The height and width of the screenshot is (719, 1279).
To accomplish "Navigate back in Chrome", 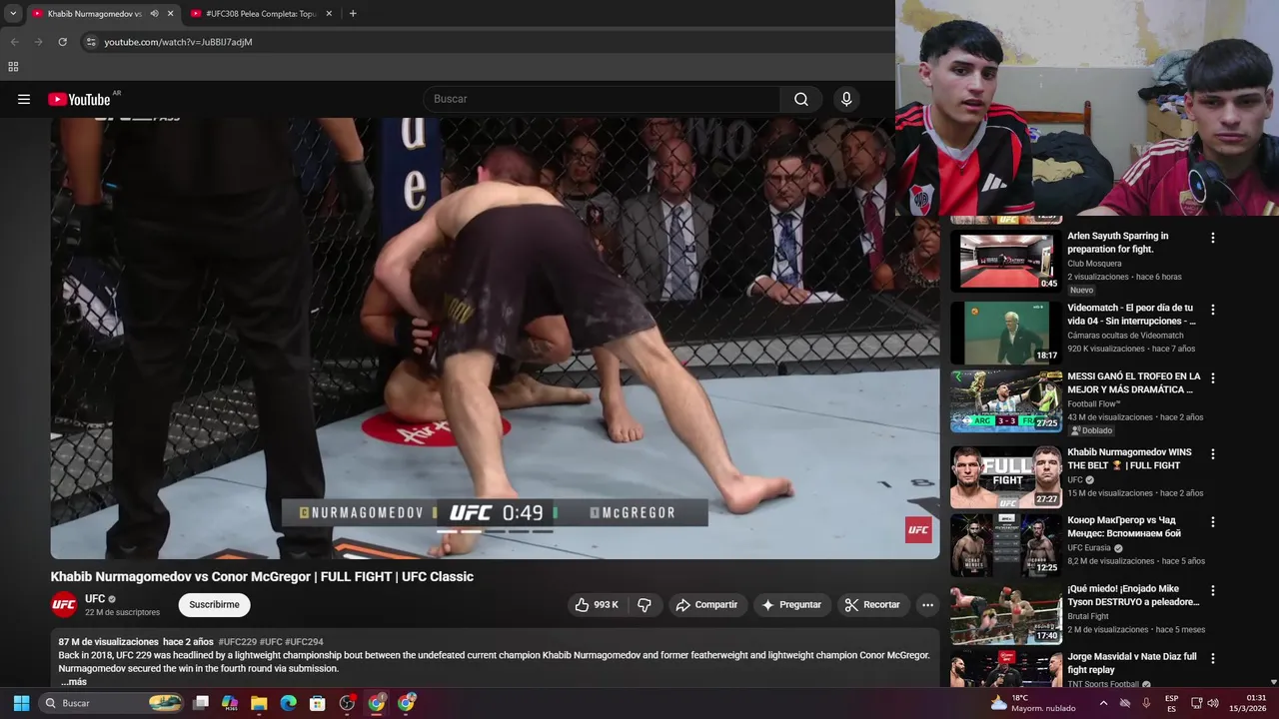I will coord(14,42).
